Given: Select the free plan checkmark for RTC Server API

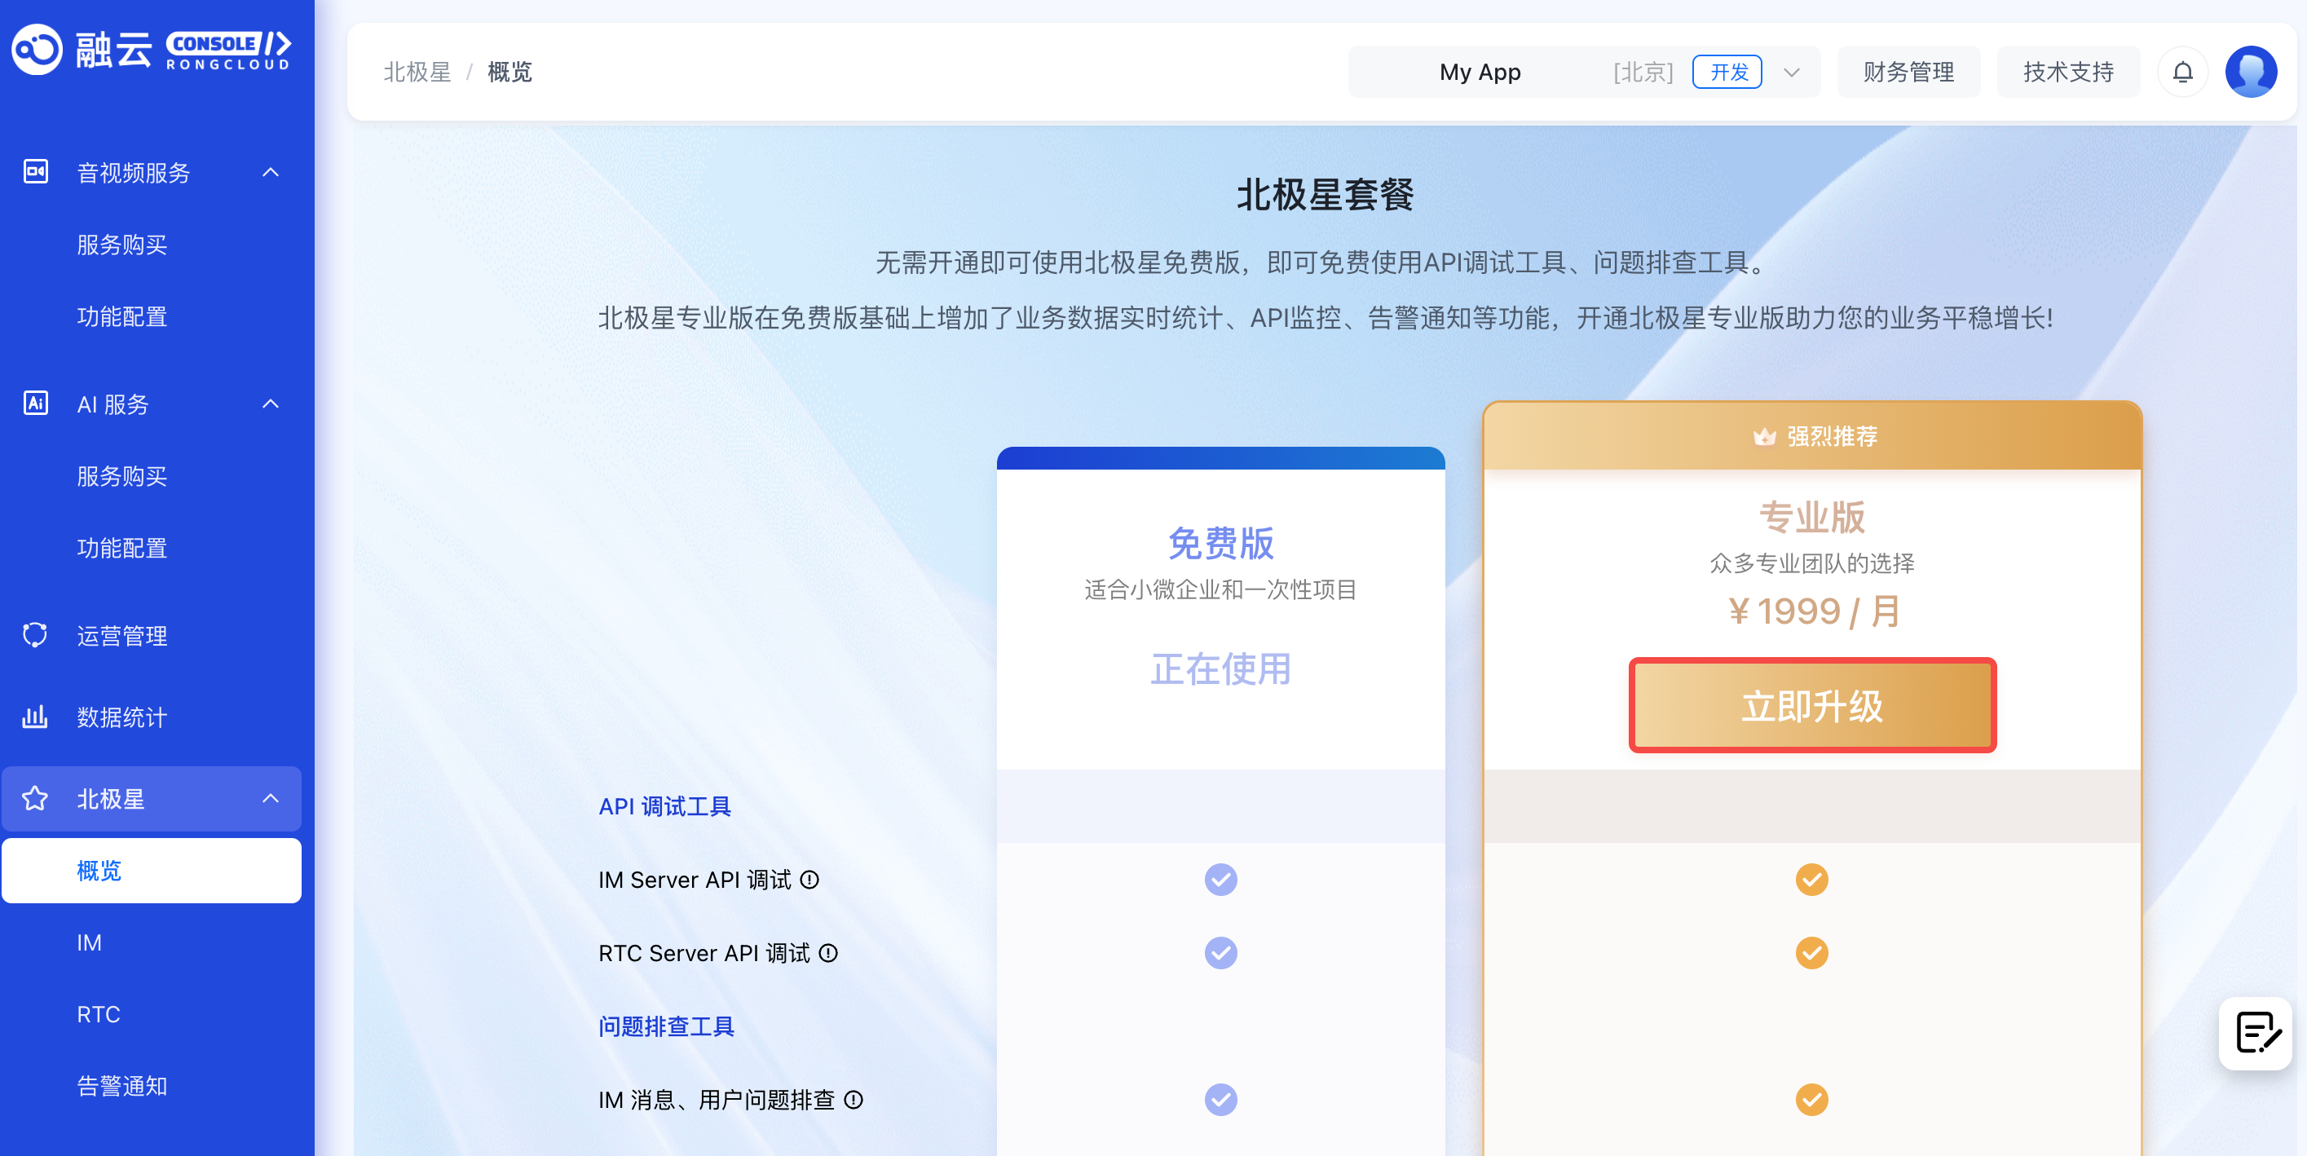Looking at the screenshot, I should (x=1220, y=953).
